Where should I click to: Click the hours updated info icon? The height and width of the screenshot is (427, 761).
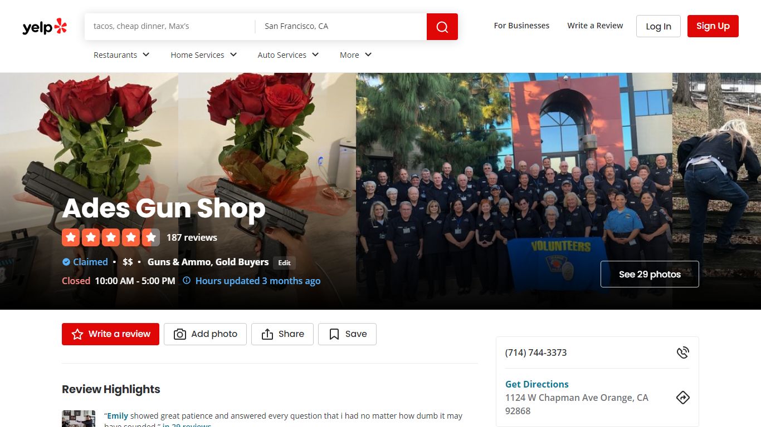coord(187,280)
